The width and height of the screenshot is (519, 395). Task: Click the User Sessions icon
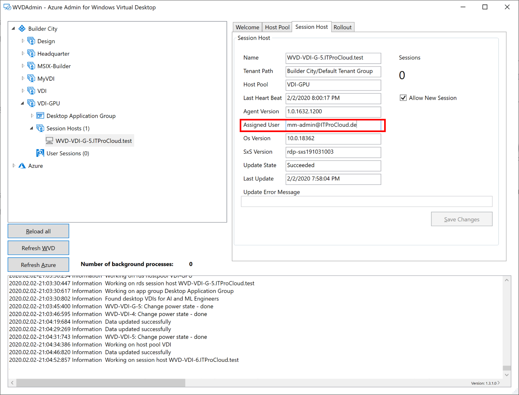[x=40, y=153]
